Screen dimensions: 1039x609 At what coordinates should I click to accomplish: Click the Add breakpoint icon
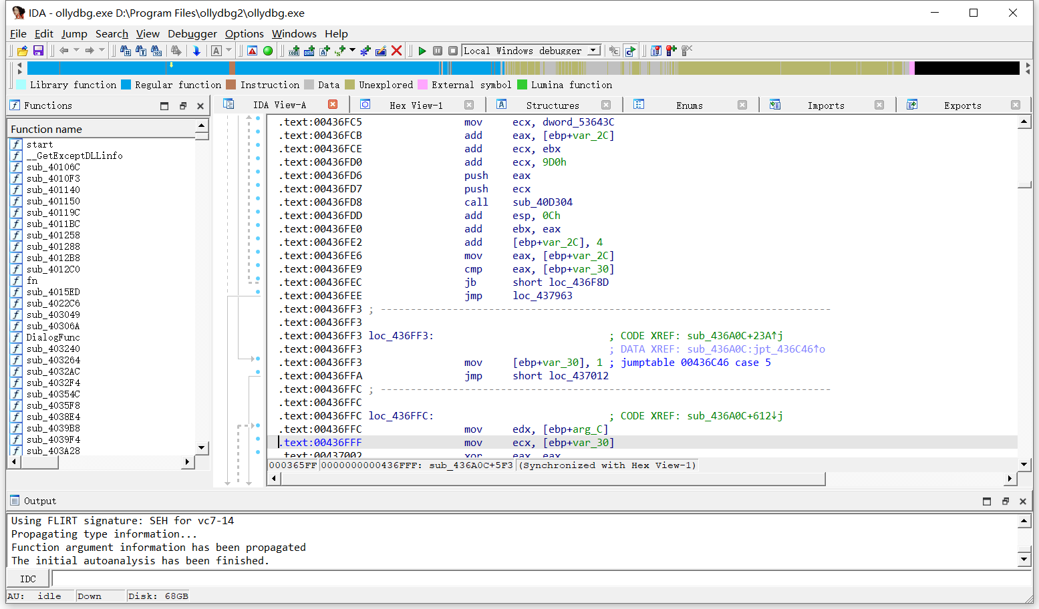(x=671, y=51)
